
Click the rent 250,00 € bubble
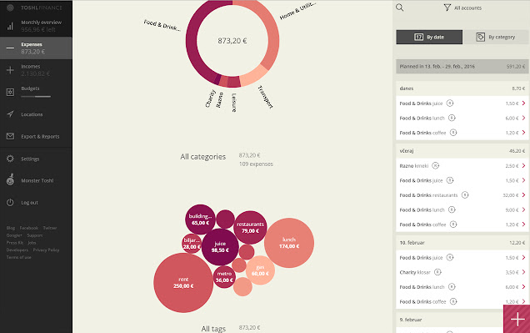point(183,283)
